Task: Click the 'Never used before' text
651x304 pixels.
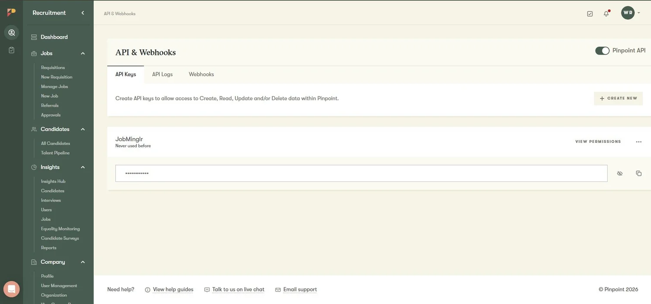Action: tap(133, 146)
